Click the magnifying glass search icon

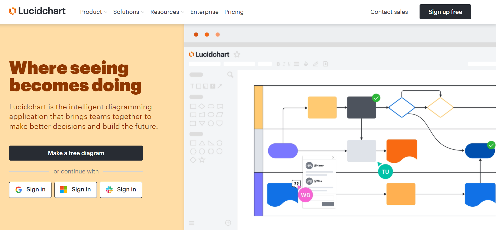(x=230, y=75)
